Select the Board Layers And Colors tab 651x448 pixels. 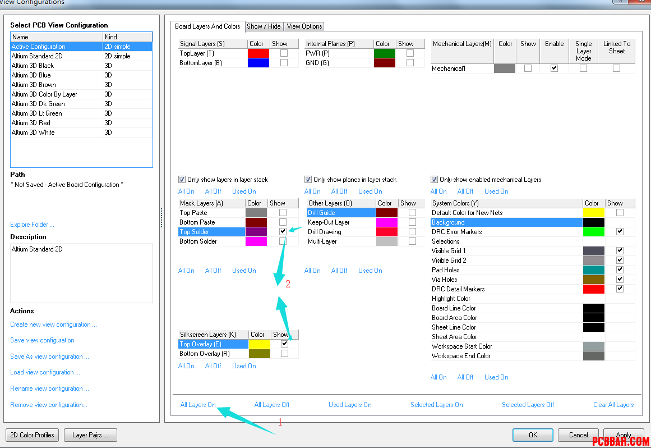207,26
